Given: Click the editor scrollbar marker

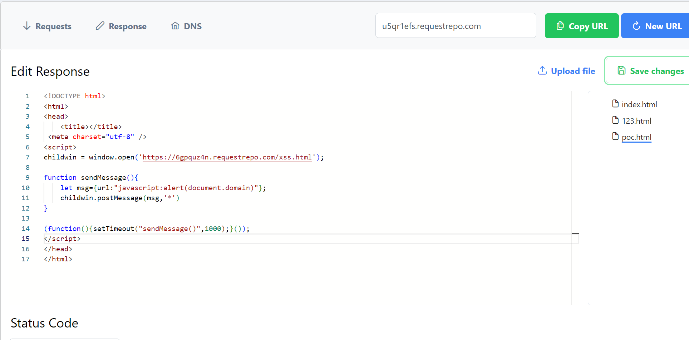Looking at the screenshot, I should point(575,233).
